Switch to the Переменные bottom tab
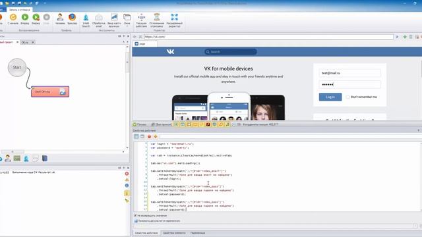 (x=198, y=233)
